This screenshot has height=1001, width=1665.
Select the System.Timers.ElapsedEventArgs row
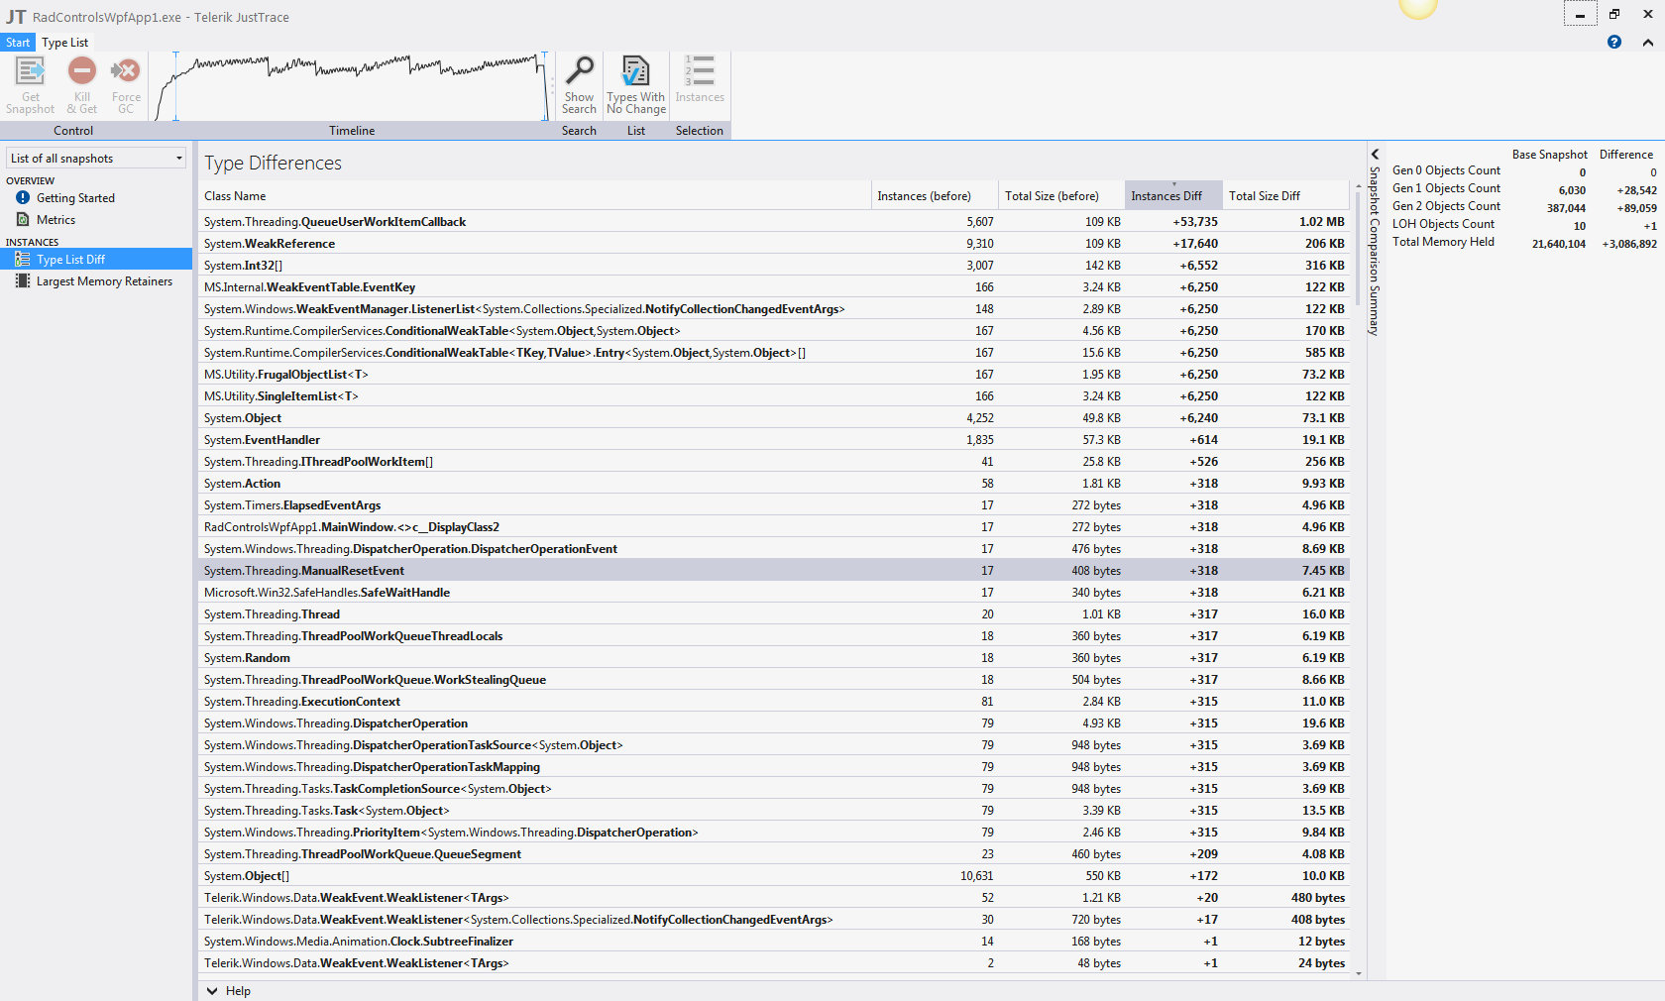(x=774, y=505)
